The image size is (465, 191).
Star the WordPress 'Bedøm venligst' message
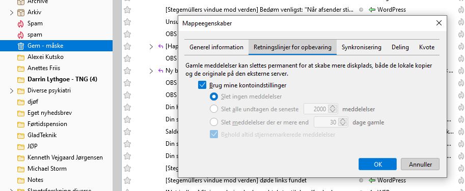tap(127, 10)
